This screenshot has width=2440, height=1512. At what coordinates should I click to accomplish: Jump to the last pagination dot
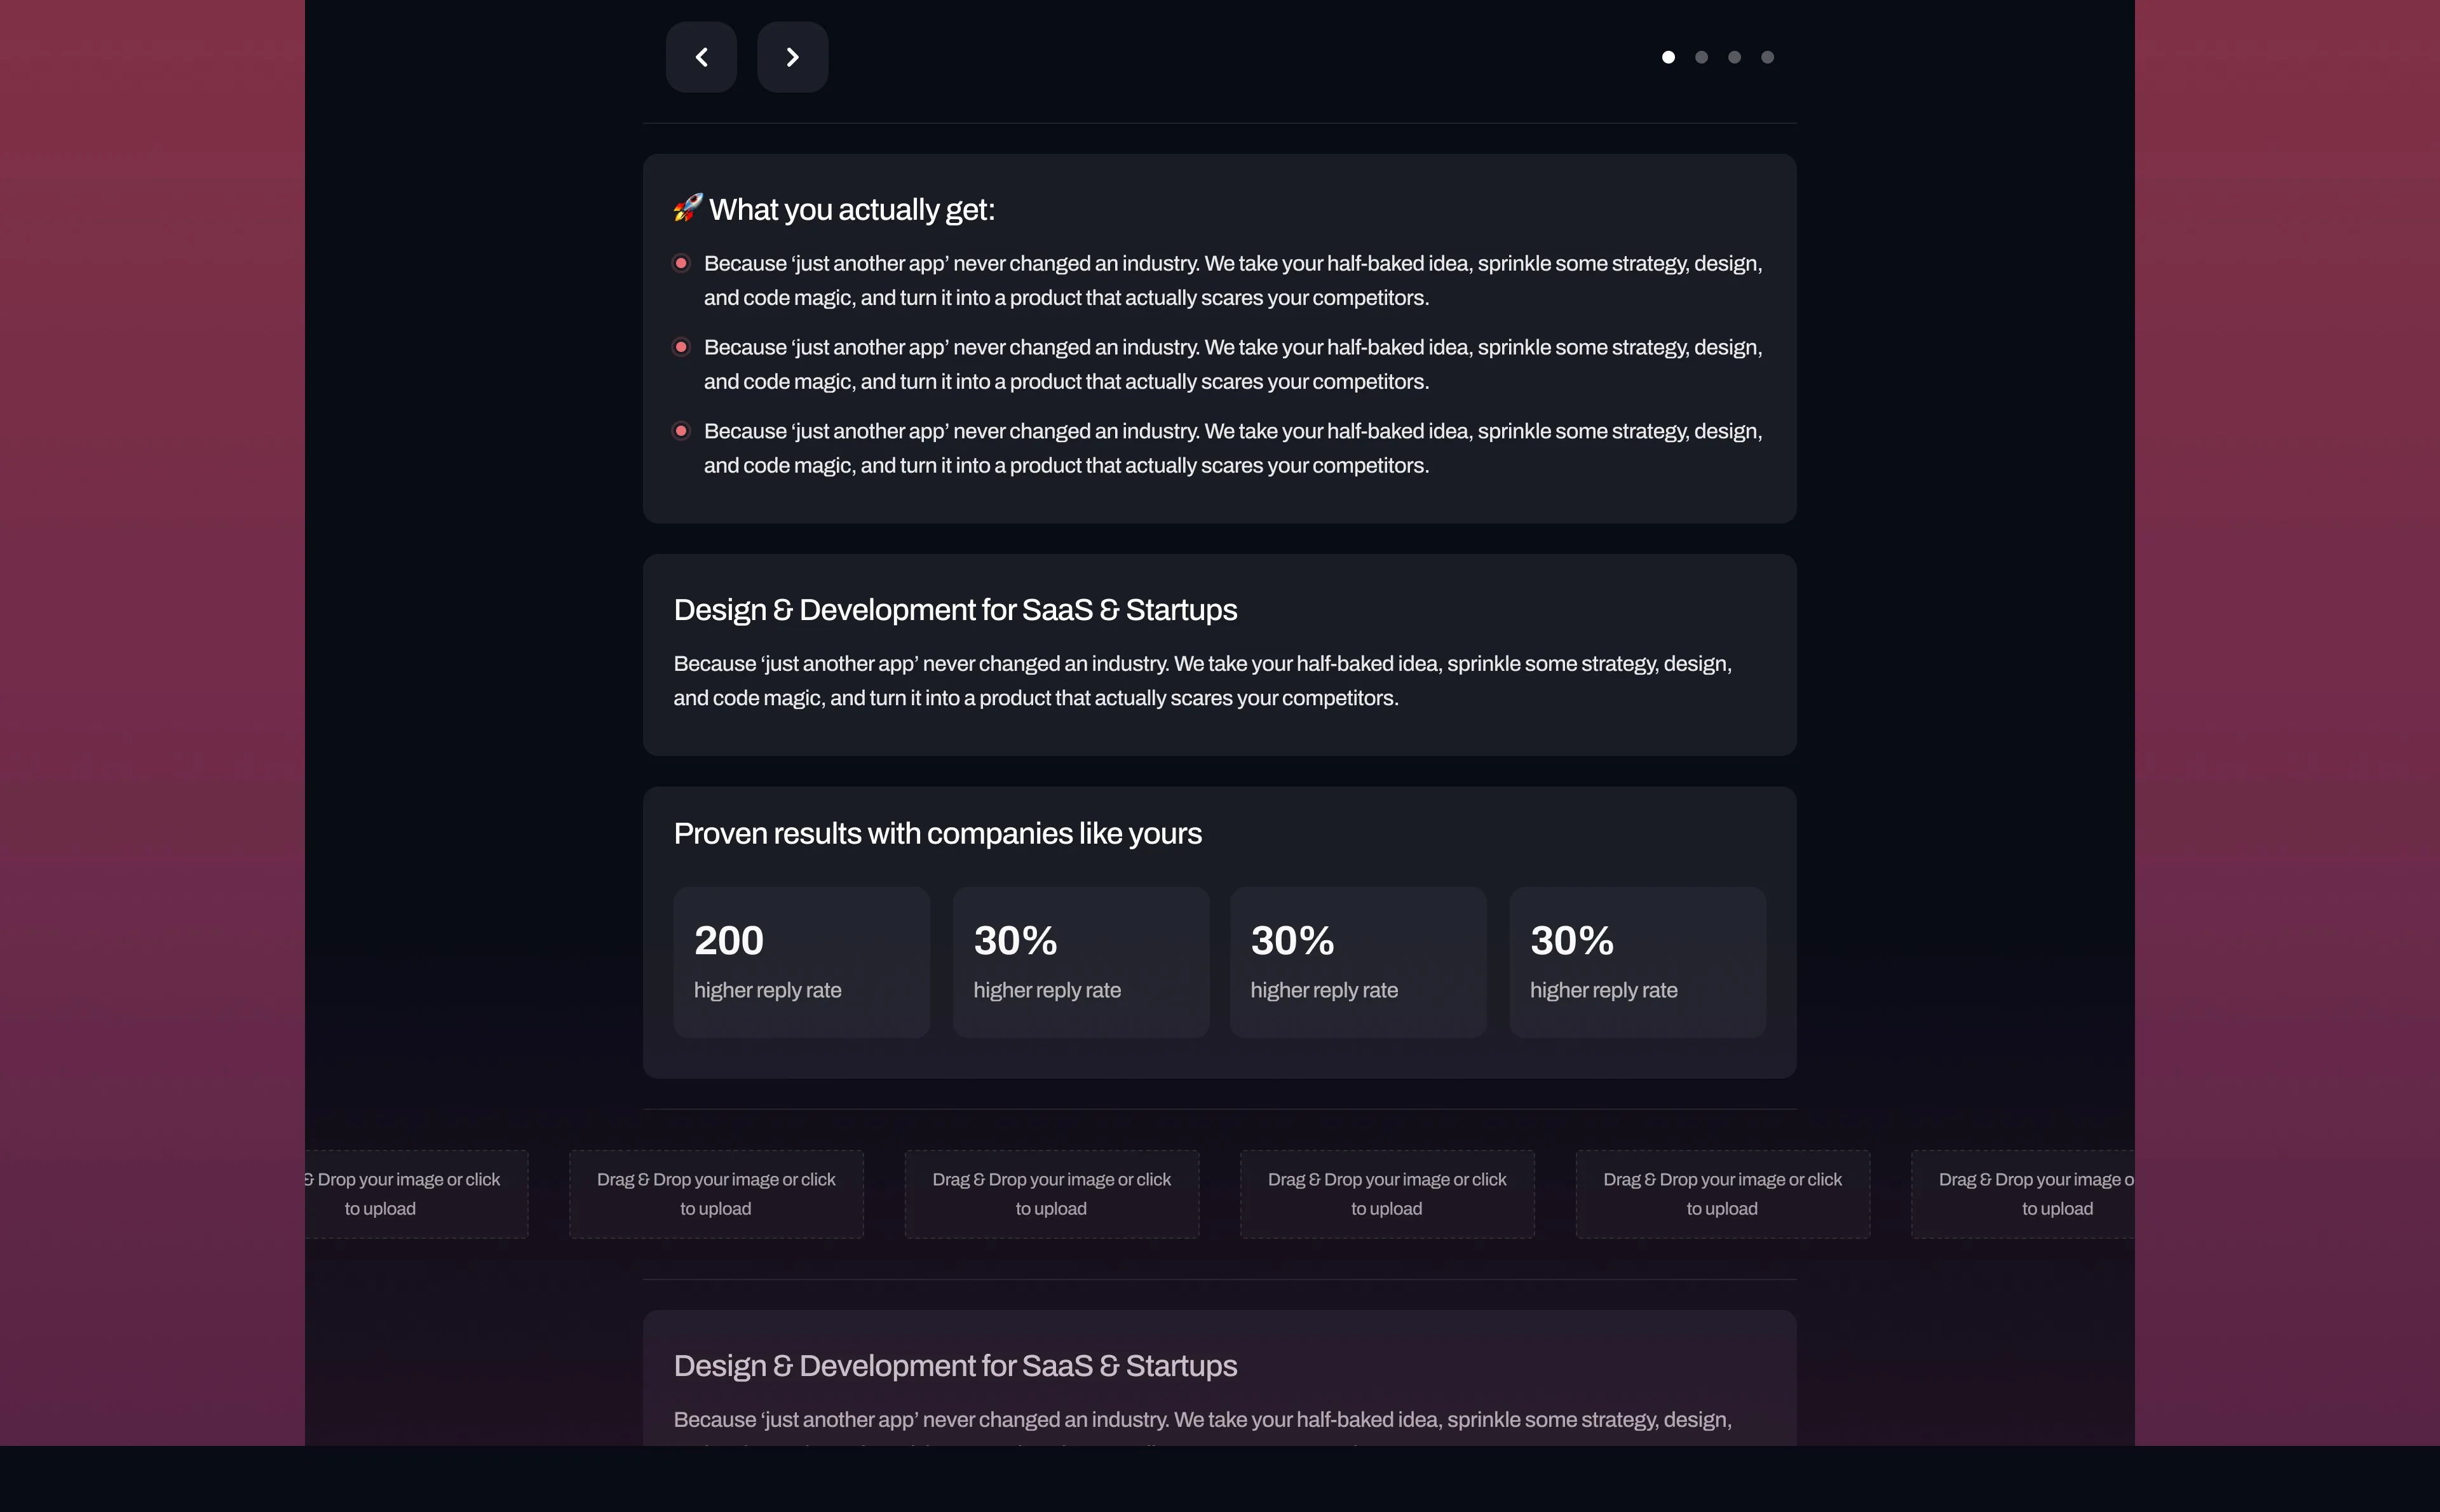click(x=1767, y=57)
